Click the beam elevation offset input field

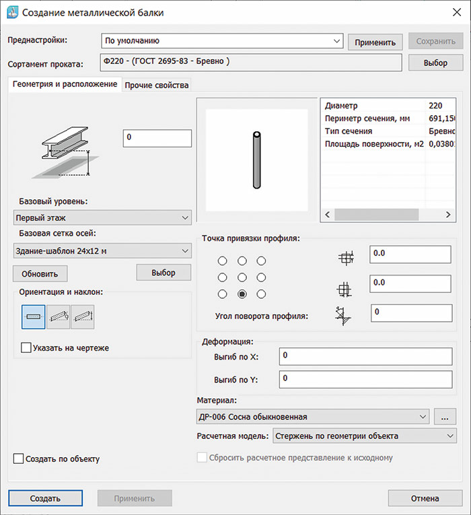(x=157, y=138)
